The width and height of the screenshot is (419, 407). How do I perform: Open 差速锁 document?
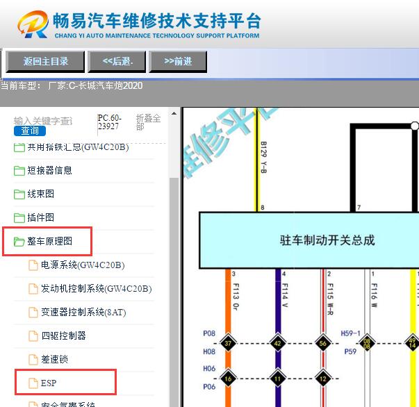54,359
